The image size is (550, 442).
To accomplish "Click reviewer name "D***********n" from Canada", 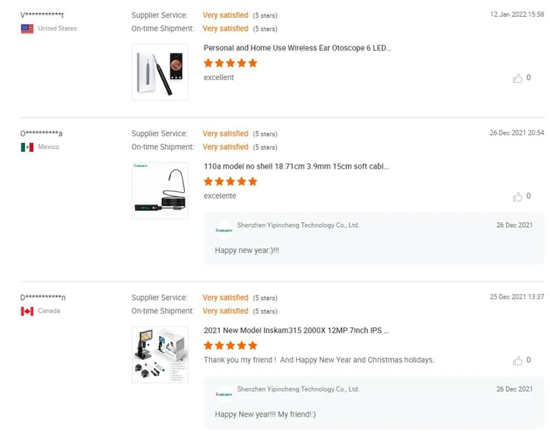I will [43, 298].
